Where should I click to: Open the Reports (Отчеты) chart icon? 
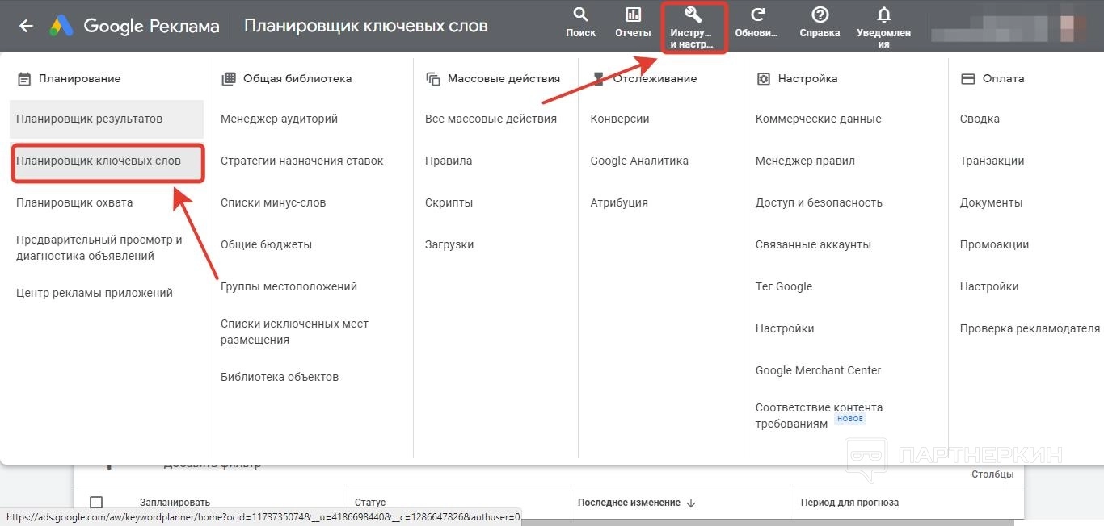coord(633,15)
